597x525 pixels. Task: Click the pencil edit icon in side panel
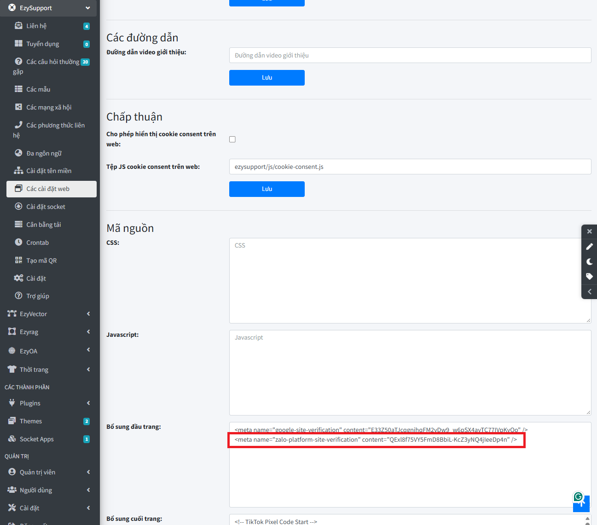[589, 247]
